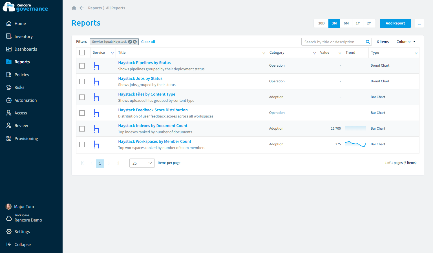Click Haystack icon in Feedback Score row

tap(97, 113)
